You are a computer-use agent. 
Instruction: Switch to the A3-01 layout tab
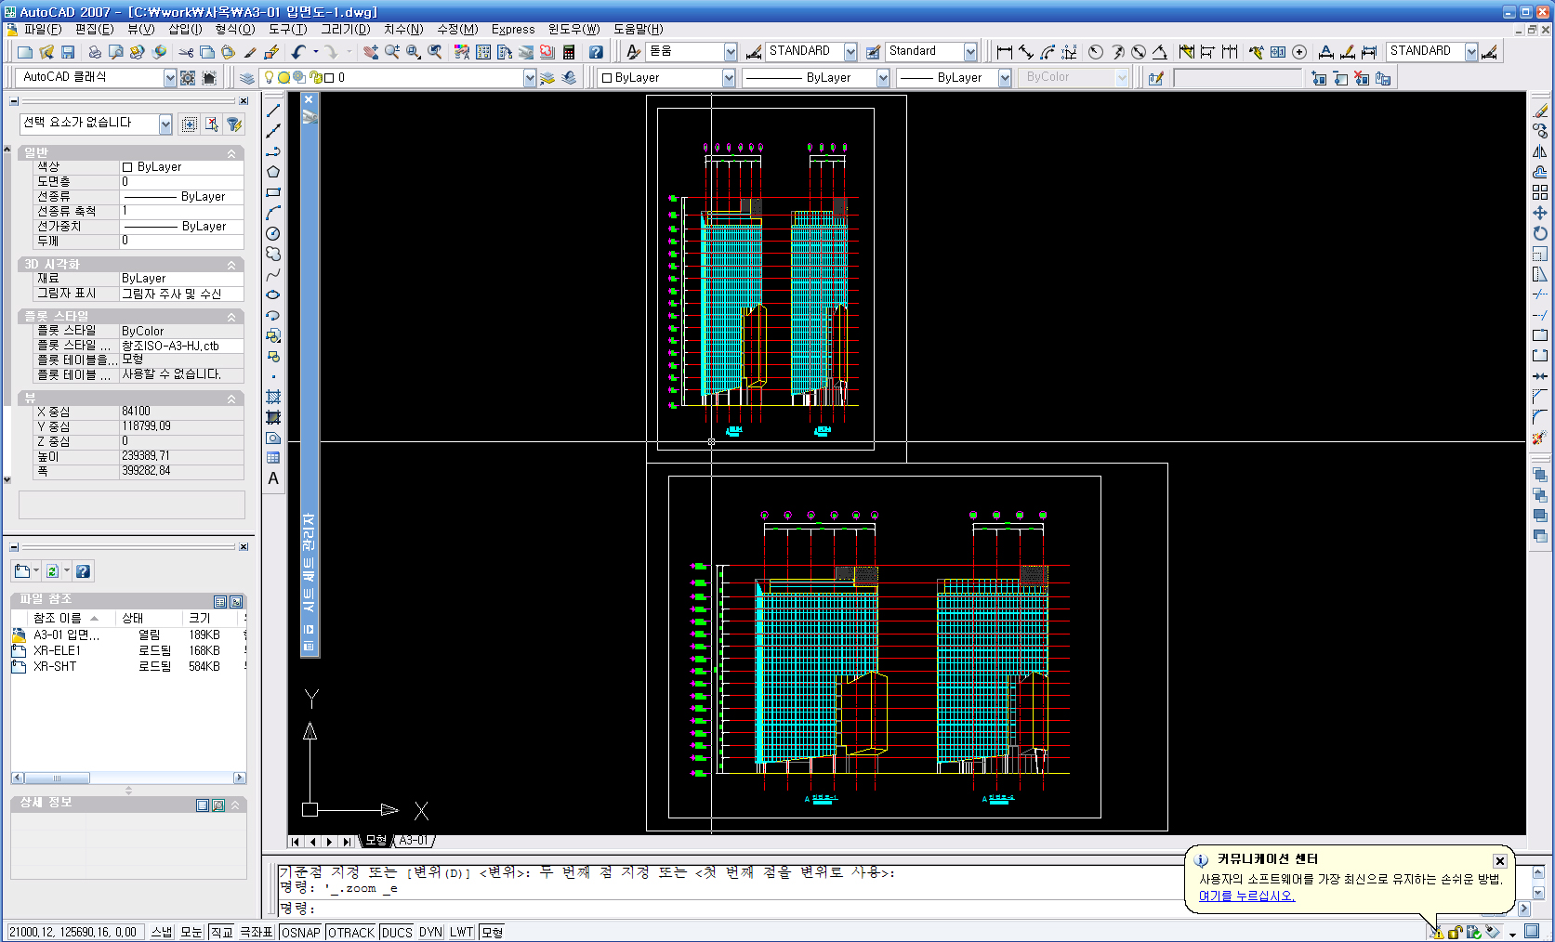pos(414,841)
